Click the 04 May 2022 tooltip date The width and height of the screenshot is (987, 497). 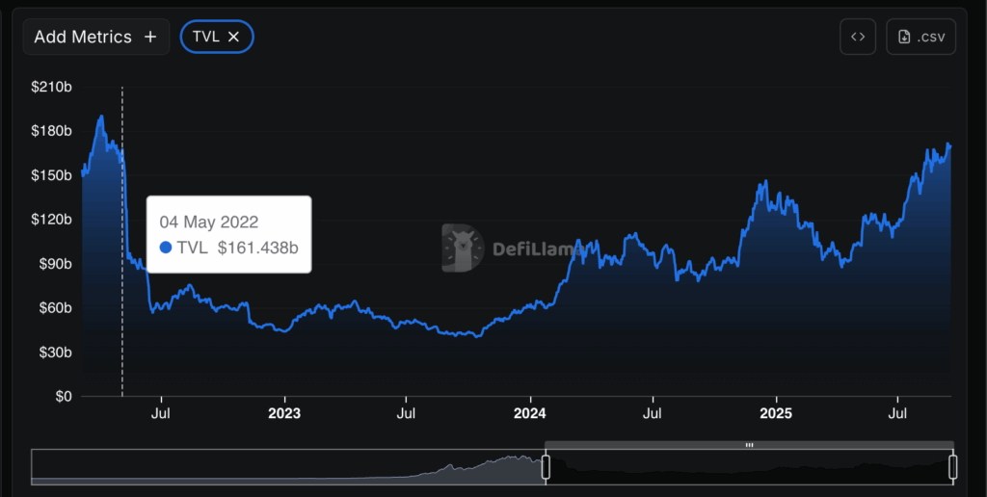208,222
